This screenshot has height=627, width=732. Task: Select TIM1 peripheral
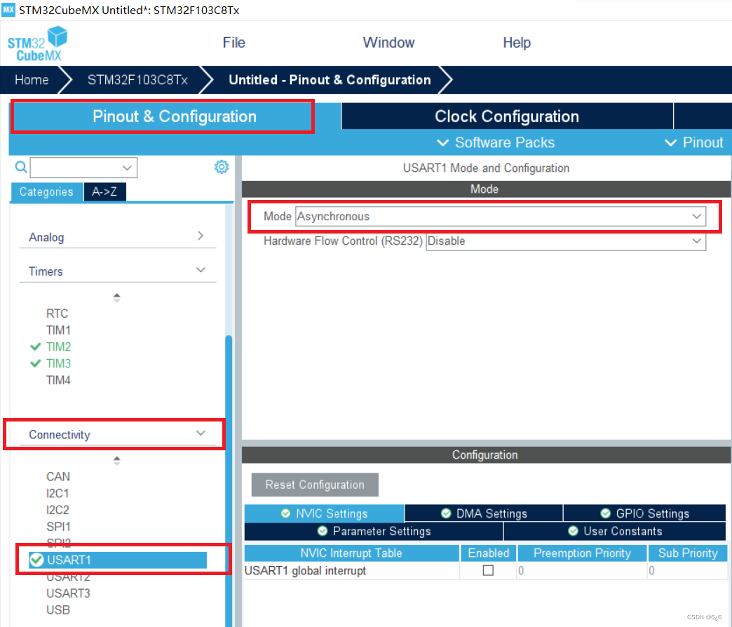pyautogui.click(x=58, y=330)
